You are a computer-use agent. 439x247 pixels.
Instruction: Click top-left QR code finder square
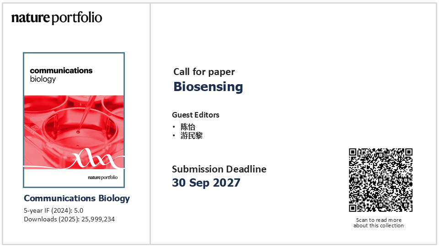coord(353,152)
